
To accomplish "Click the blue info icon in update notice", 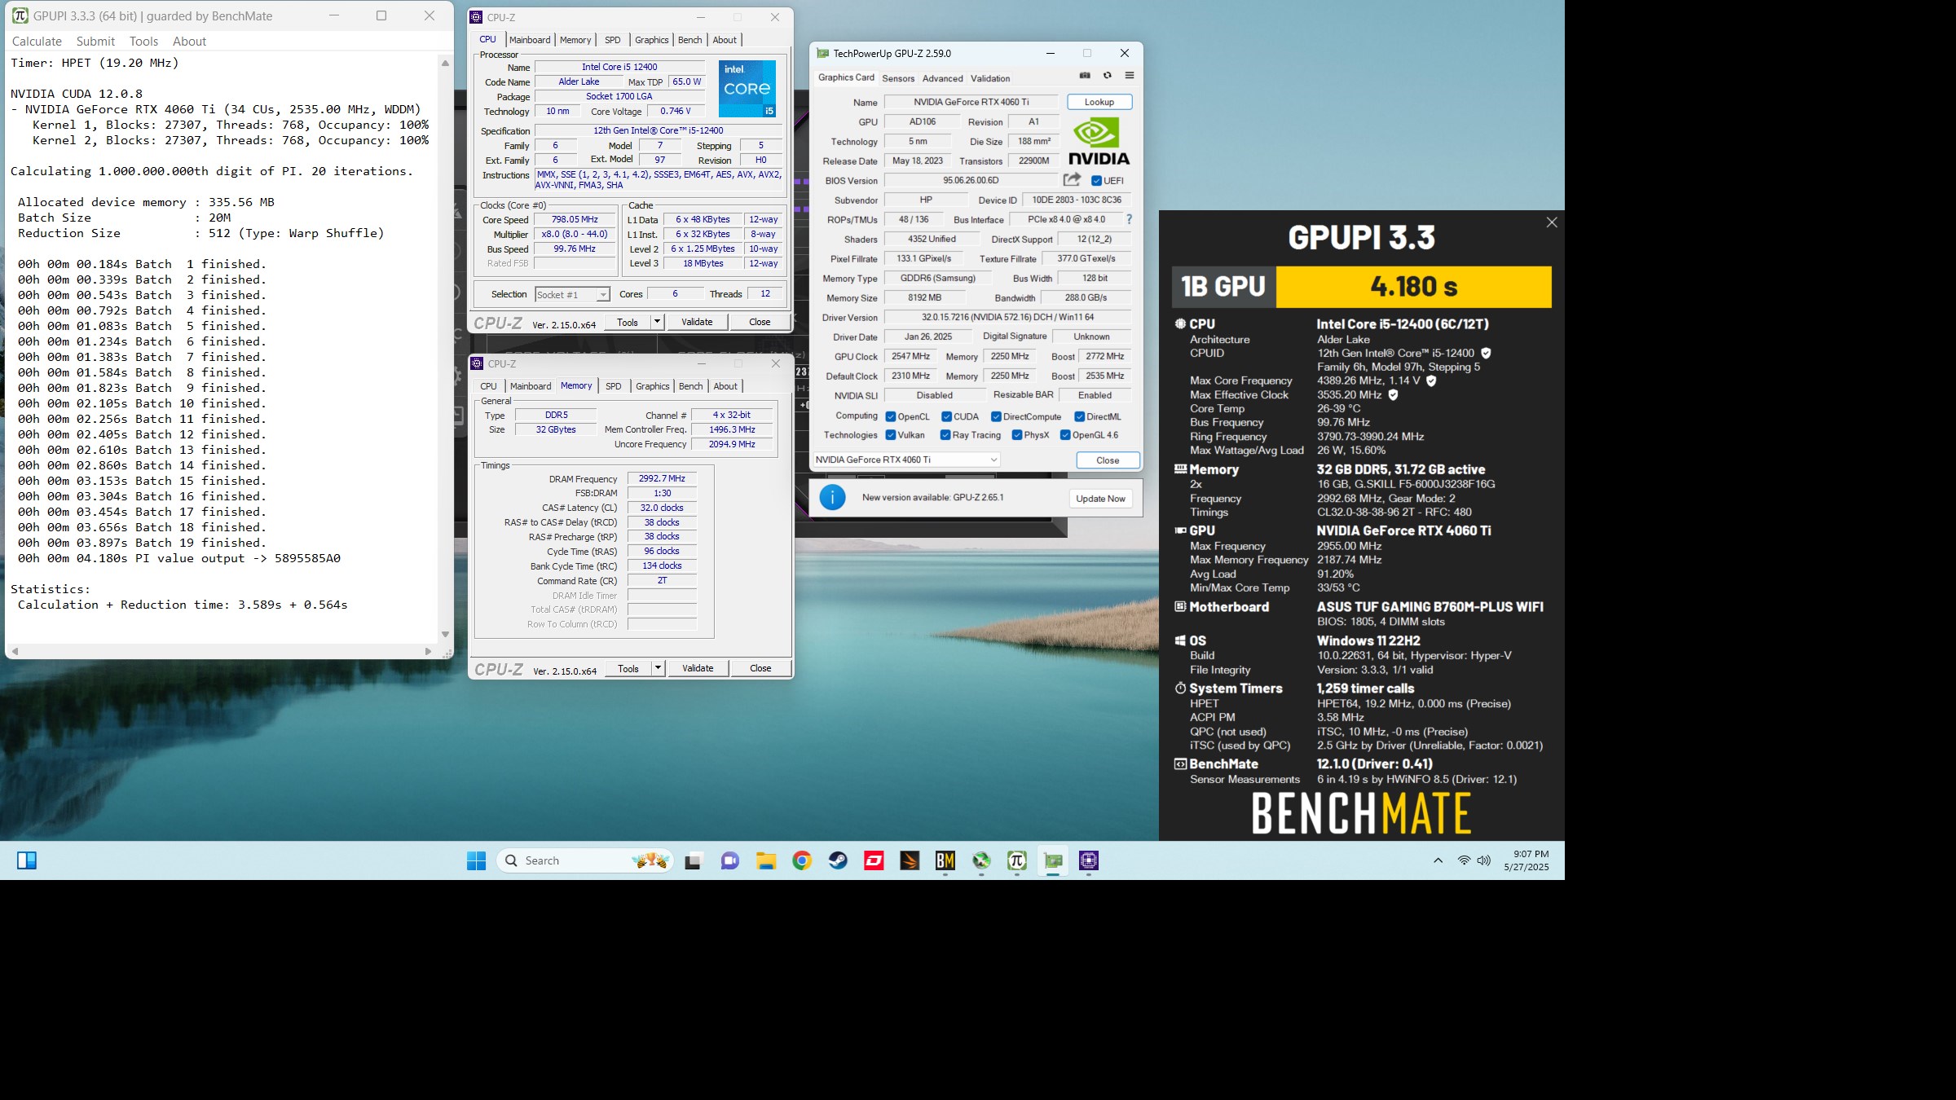I will pos(832,497).
